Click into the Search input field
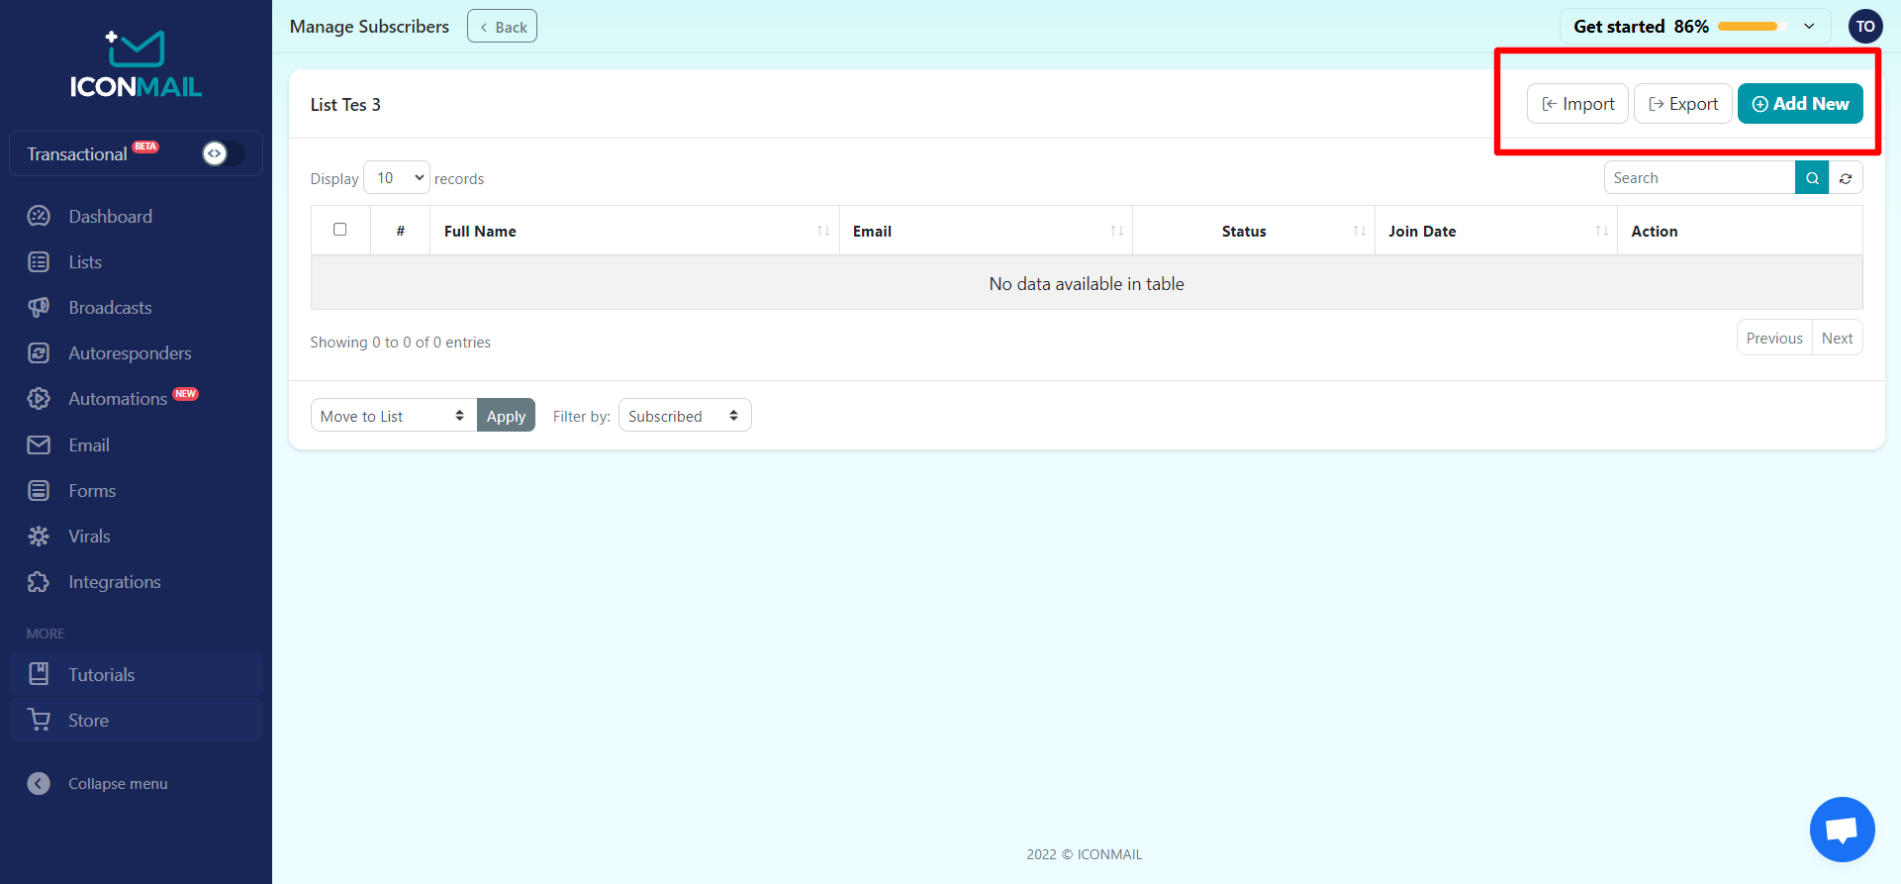 tap(1698, 178)
